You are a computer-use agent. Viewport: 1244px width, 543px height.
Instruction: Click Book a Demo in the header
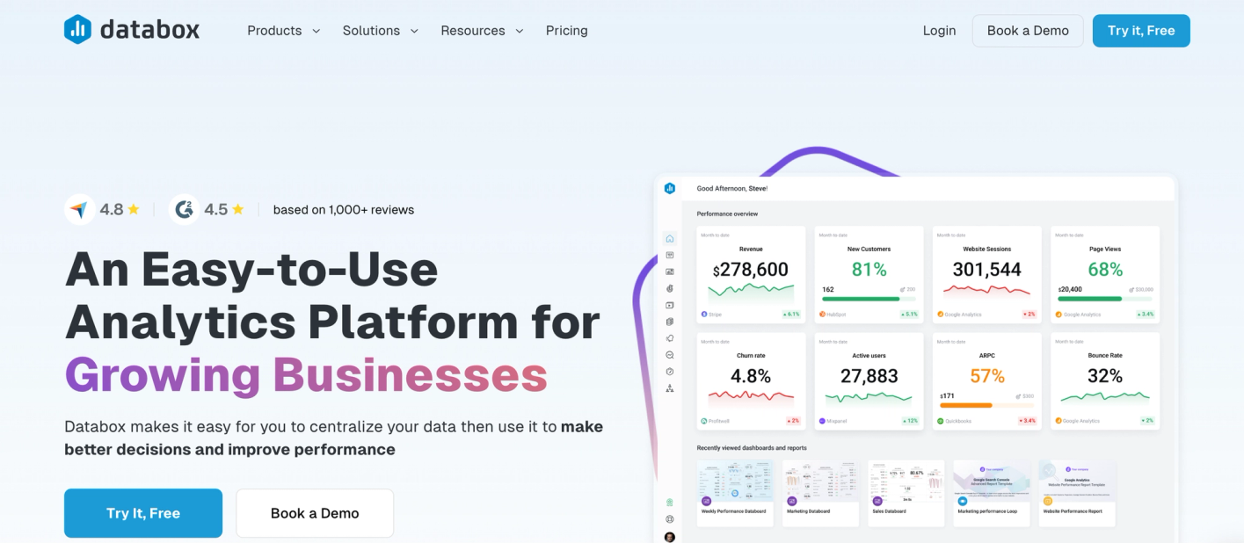click(x=1028, y=31)
